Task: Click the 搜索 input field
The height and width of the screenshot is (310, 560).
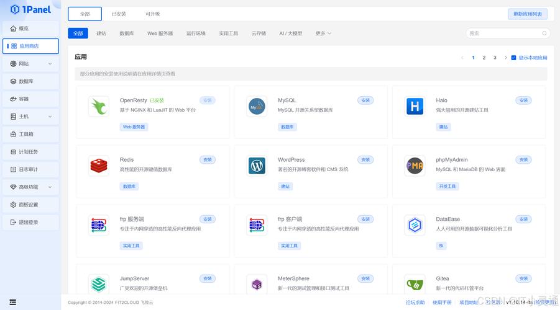Action: pyautogui.click(x=508, y=33)
